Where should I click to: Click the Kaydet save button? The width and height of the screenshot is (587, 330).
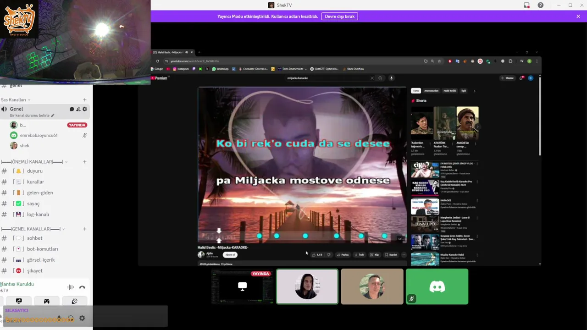click(391, 255)
